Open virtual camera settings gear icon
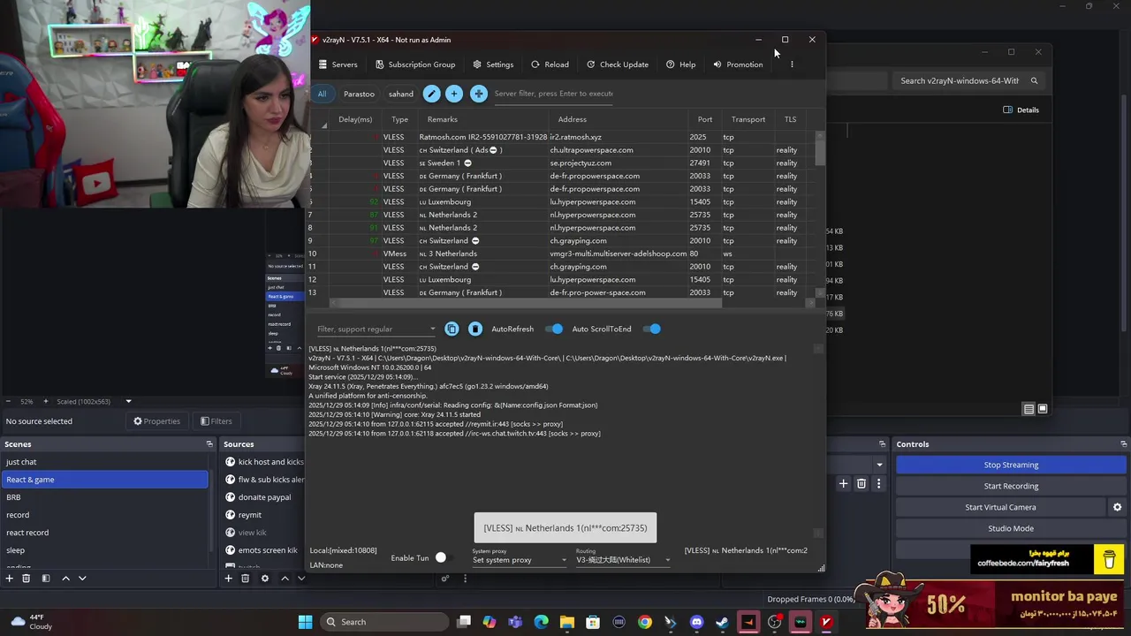This screenshot has height=636, width=1131. (1117, 507)
